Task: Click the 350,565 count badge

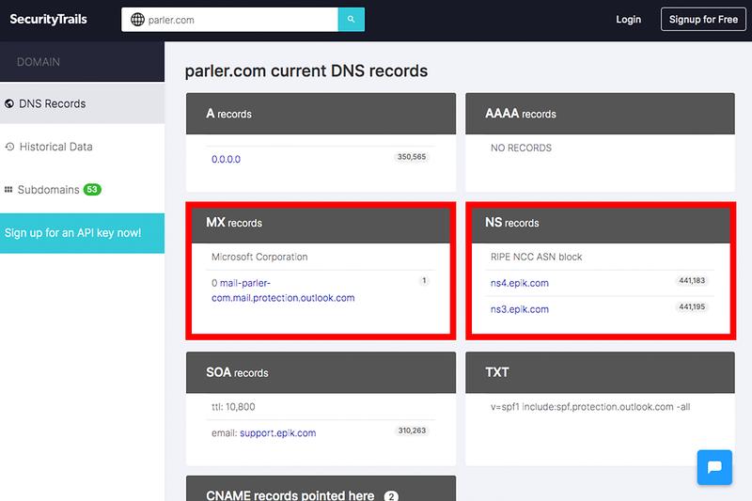Action: (412, 157)
